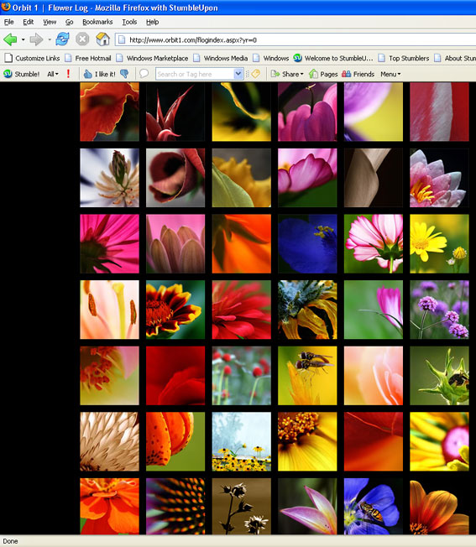Expand the All topics dropdown
476x547 pixels.
53,74
